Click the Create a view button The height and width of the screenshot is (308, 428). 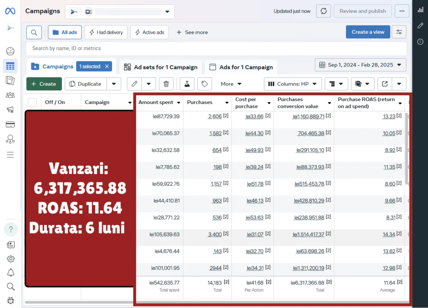(x=368, y=32)
